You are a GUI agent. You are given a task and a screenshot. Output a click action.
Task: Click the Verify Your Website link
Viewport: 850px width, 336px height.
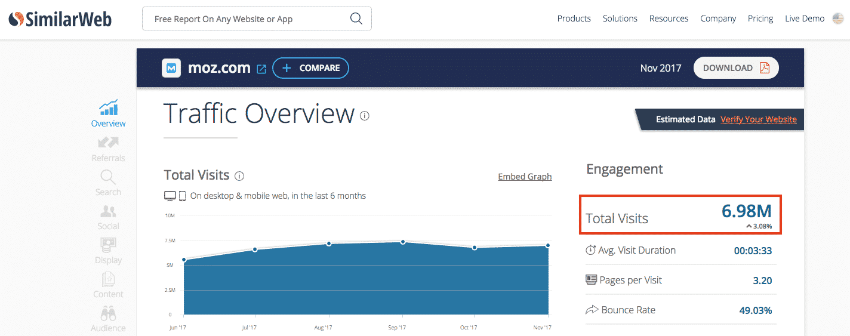[759, 119]
